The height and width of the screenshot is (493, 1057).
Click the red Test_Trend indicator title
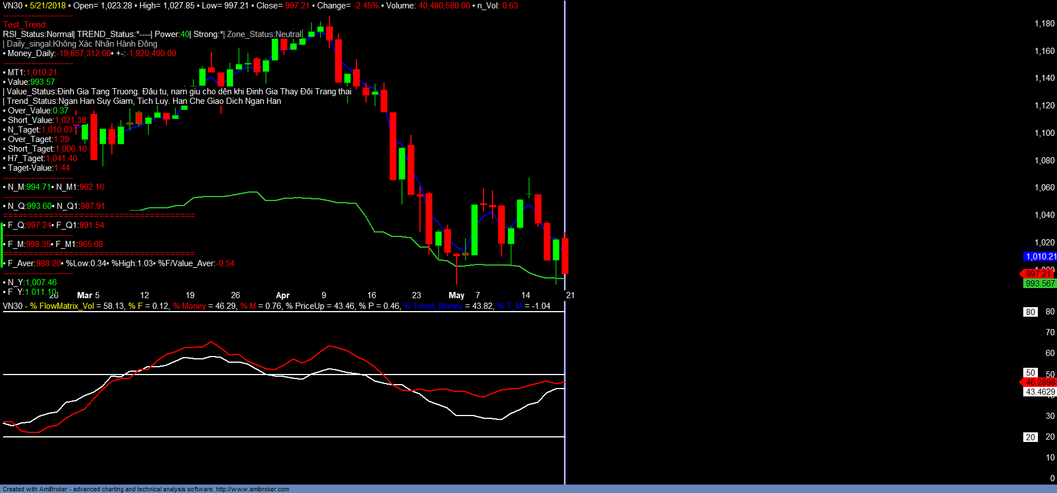pyautogui.click(x=25, y=25)
